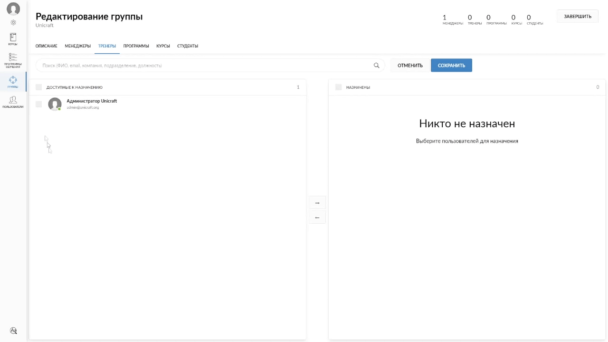The image size is (608, 342).
Task: Click the font size Aa icon
Action: 13,331
